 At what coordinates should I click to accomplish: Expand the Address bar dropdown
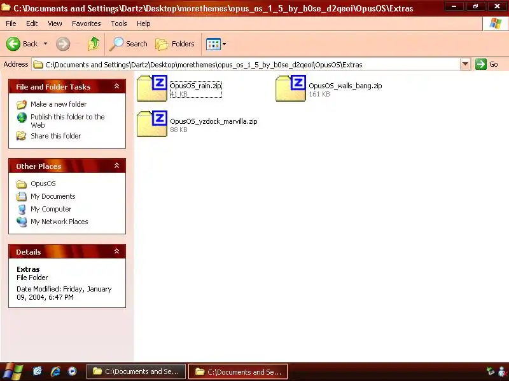[465, 65]
